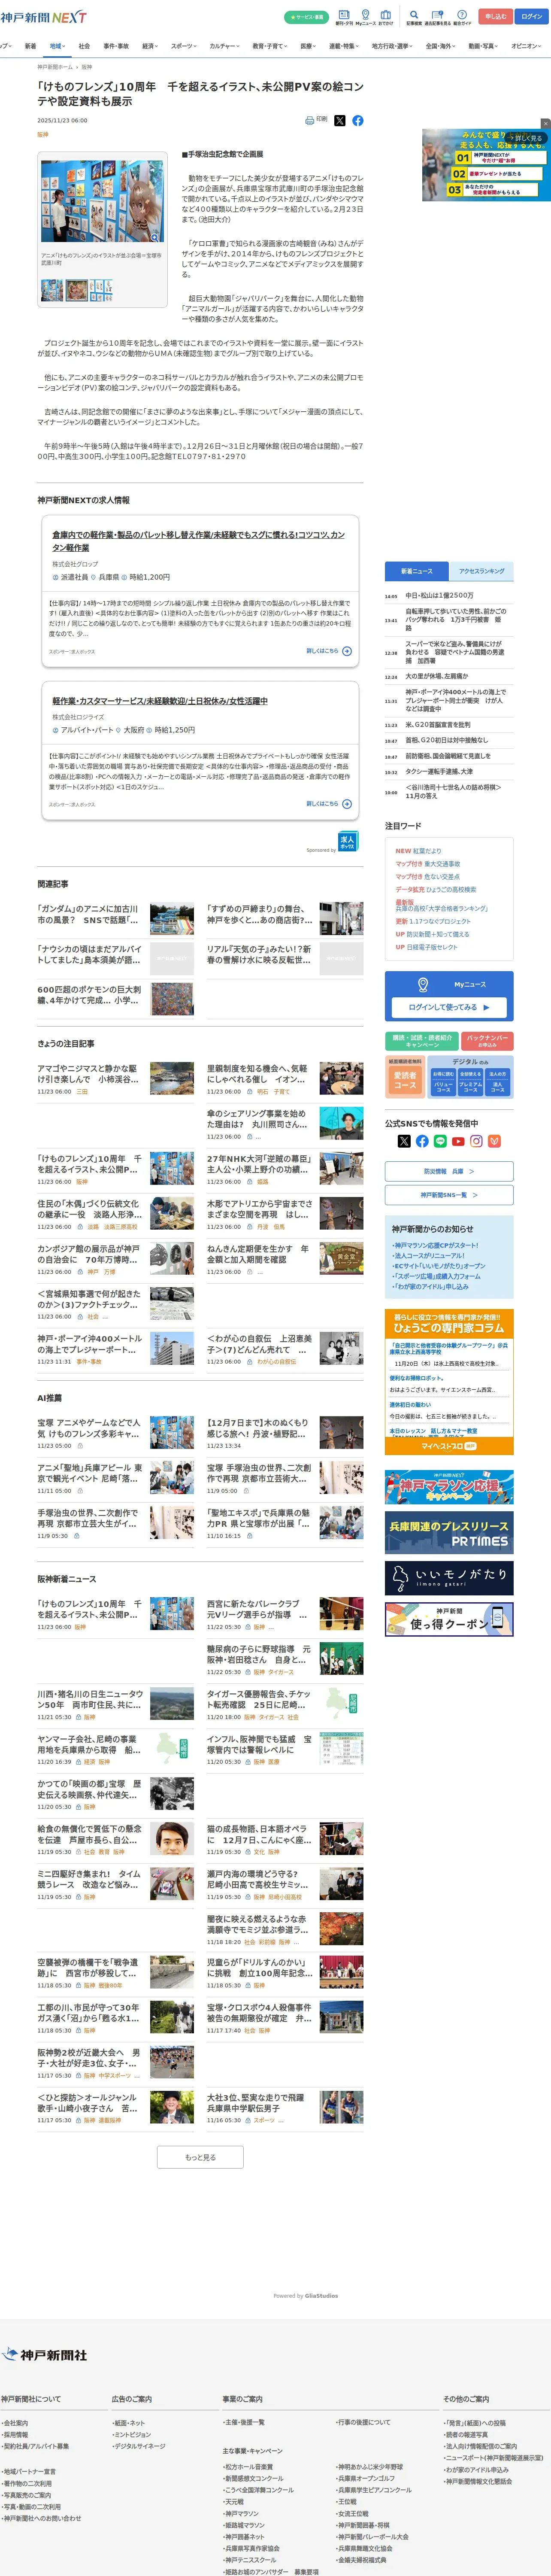Viewport: 551px width, 2576px height.
Task: Open the main article photo thumbnail
Action: pyautogui.click(x=103, y=201)
